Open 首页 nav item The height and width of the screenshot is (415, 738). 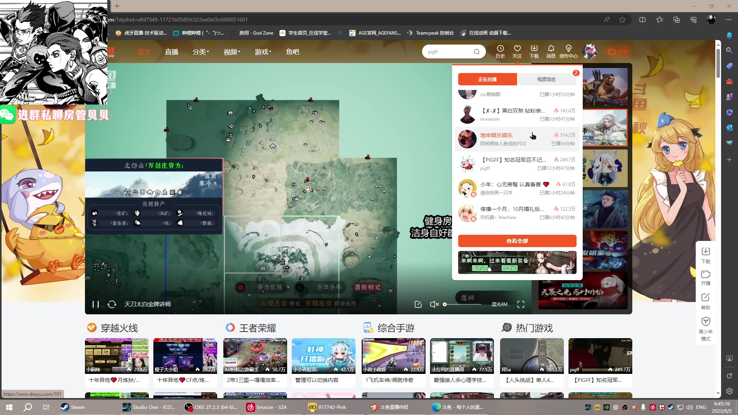point(144,52)
